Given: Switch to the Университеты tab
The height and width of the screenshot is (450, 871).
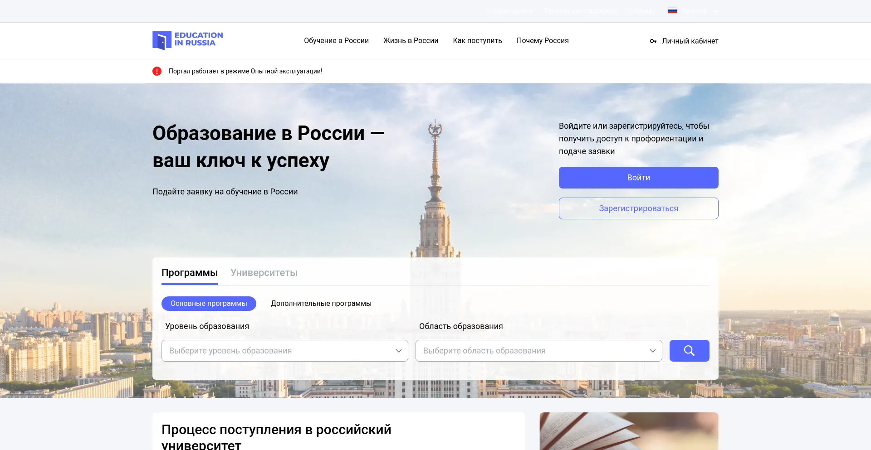Looking at the screenshot, I should click(x=264, y=273).
